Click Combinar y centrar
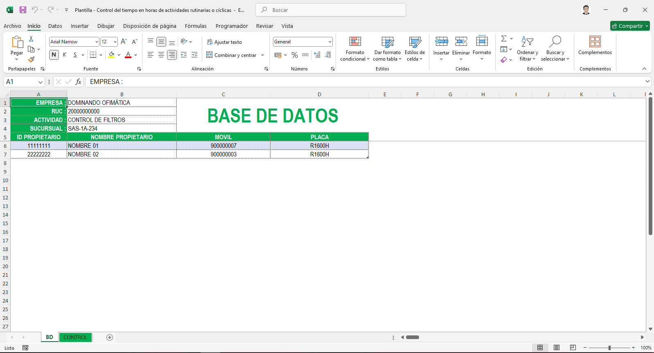 (x=232, y=55)
